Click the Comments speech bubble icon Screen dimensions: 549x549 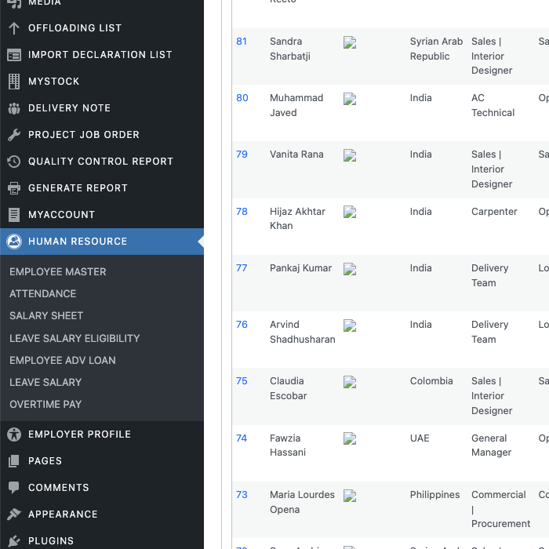click(14, 488)
